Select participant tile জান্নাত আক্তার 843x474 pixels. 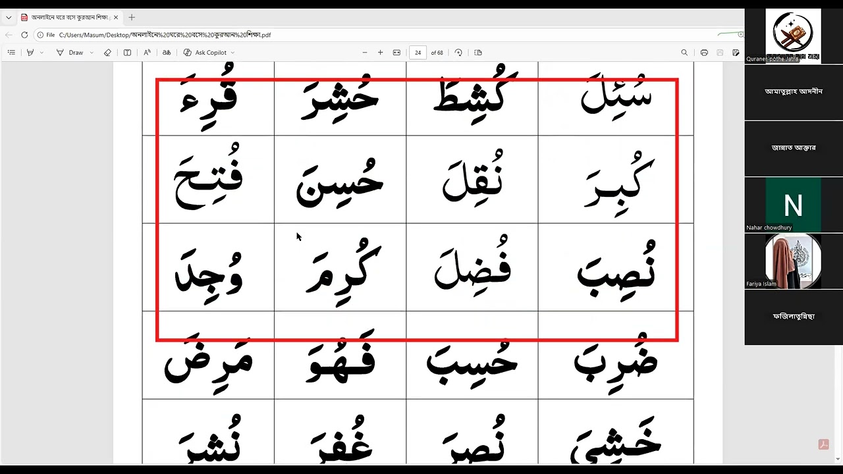[x=793, y=148]
